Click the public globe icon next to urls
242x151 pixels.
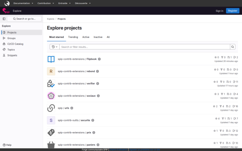[72, 108]
